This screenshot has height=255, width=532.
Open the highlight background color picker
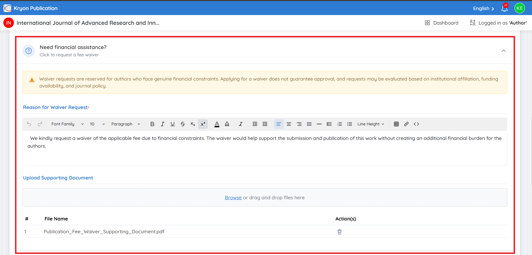pos(227,124)
